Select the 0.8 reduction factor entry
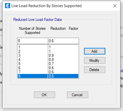This screenshot has height=111, width=123. click(63, 59)
